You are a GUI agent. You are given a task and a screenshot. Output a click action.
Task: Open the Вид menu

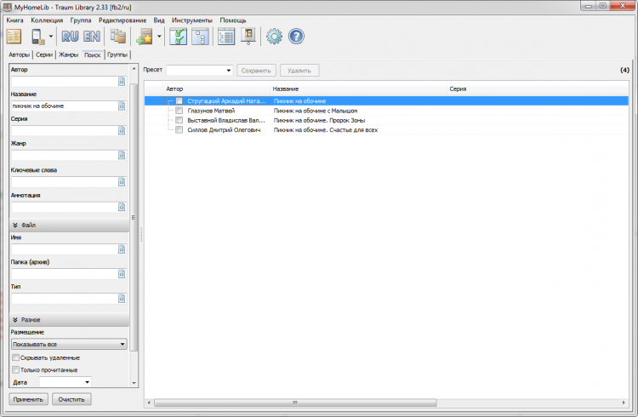pos(159,20)
